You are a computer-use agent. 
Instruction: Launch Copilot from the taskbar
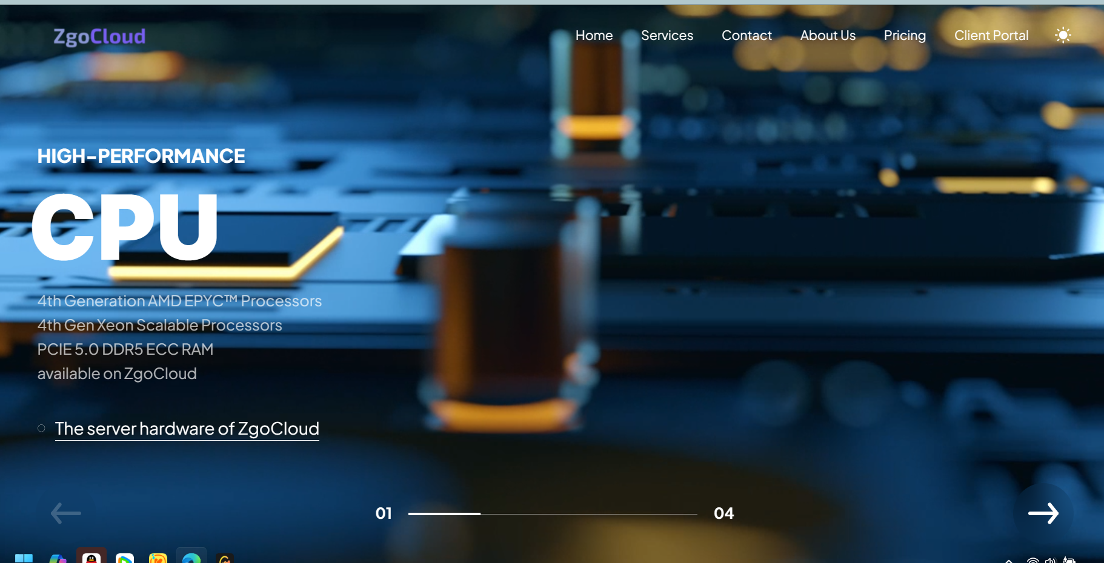click(58, 558)
